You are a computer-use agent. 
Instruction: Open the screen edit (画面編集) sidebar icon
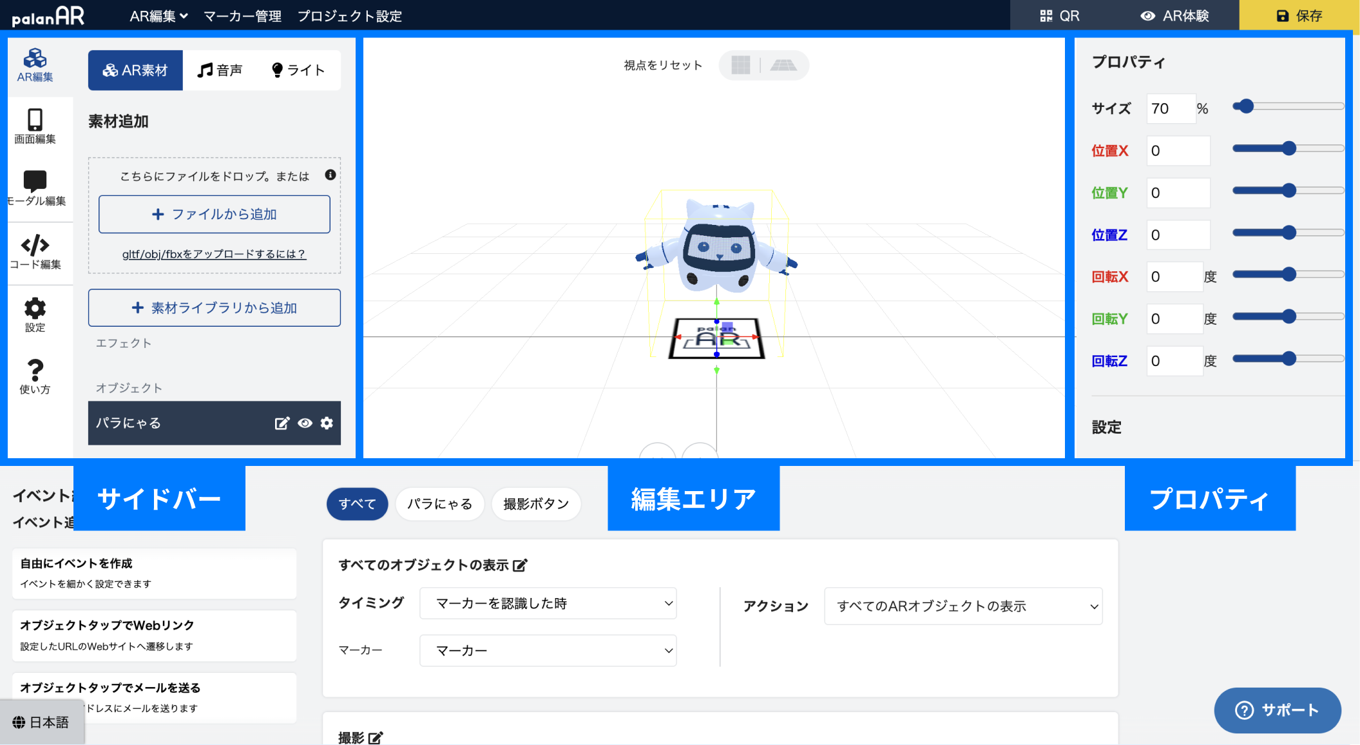point(35,126)
